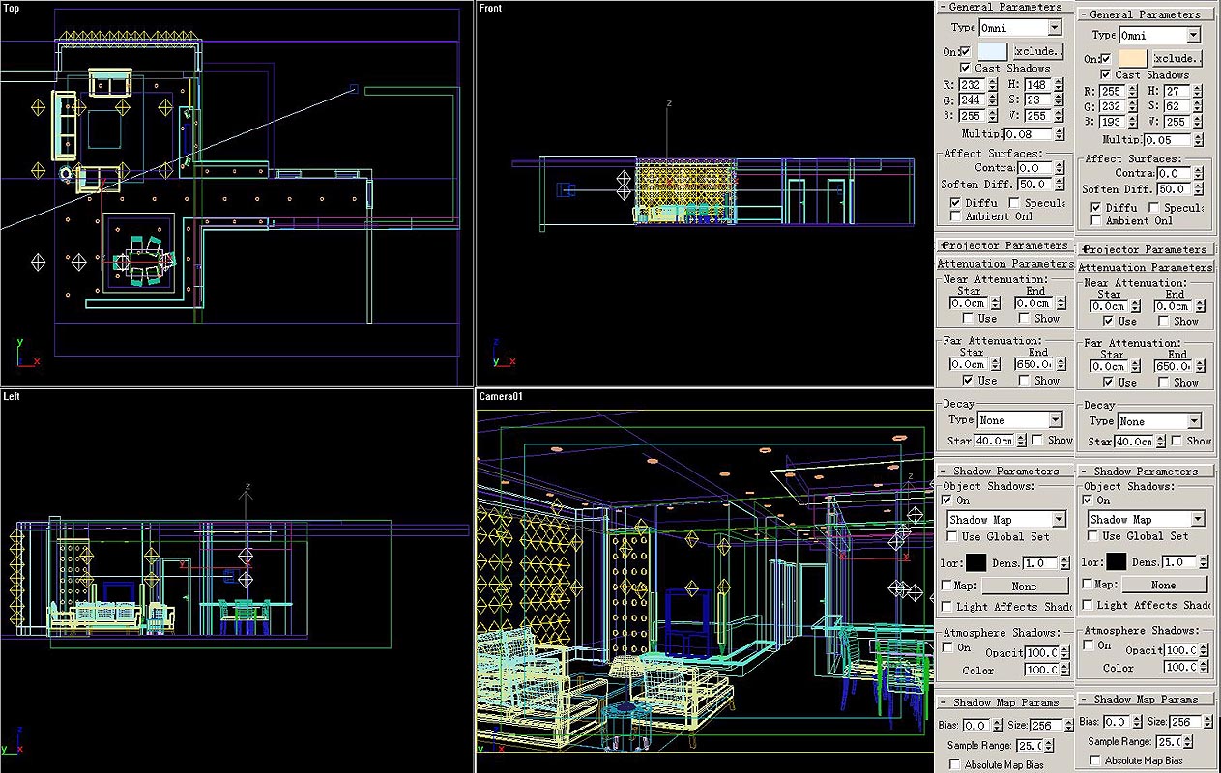Expand Projector Parameters rollout in right panel
The width and height of the screenshot is (1221, 773).
click(x=1145, y=249)
